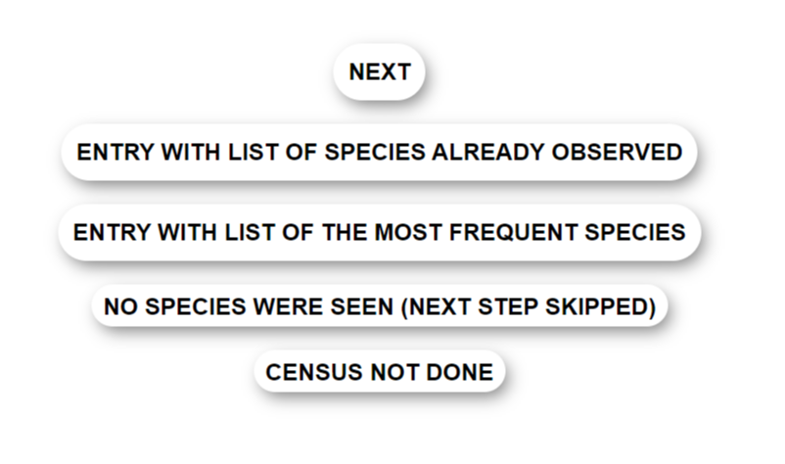Advance to the next step with NEXT
The image size is (785, 464).
(379, 72)
